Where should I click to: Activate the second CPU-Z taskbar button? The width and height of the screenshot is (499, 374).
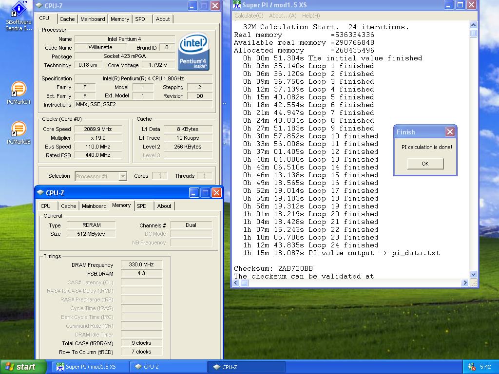click(246, 367)
